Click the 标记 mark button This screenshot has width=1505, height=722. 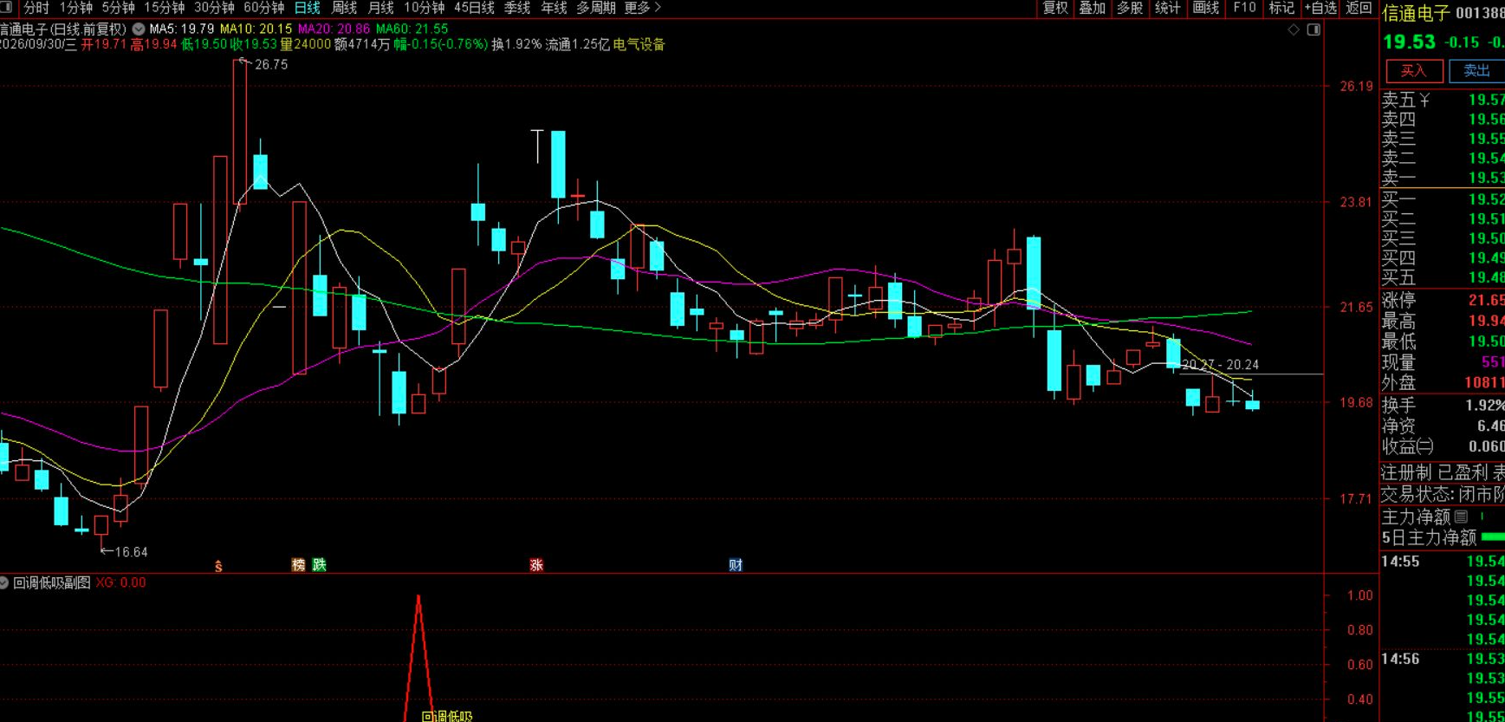coord(1281,8)
